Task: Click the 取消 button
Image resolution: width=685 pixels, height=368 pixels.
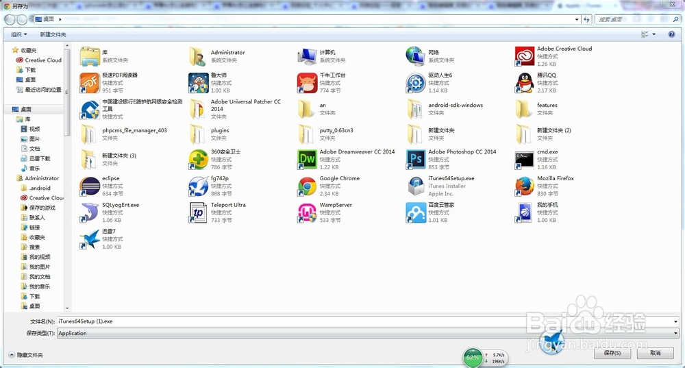Action: point(656,353)
